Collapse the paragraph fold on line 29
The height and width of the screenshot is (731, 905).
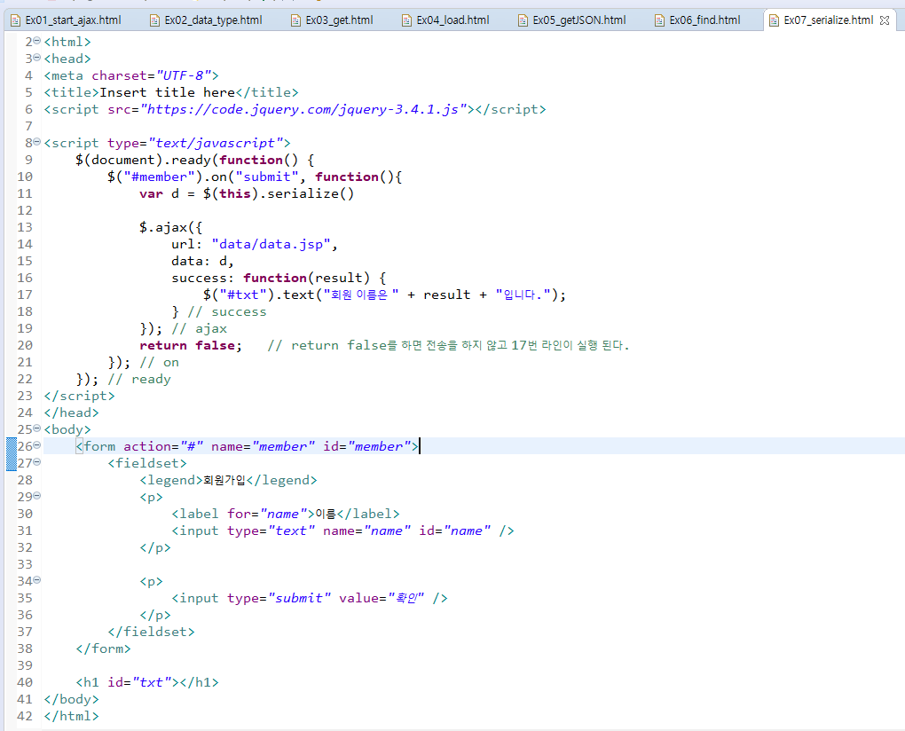pos(37,496)
